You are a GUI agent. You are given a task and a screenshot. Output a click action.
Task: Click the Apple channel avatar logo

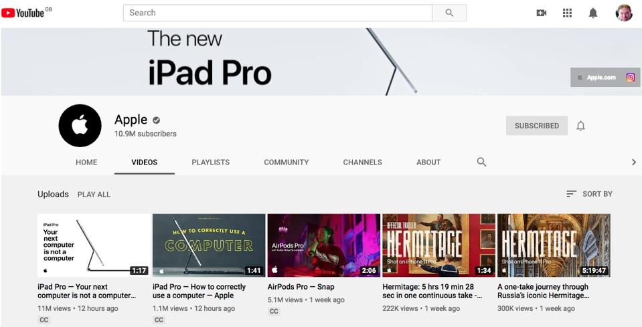coord(80,126)
